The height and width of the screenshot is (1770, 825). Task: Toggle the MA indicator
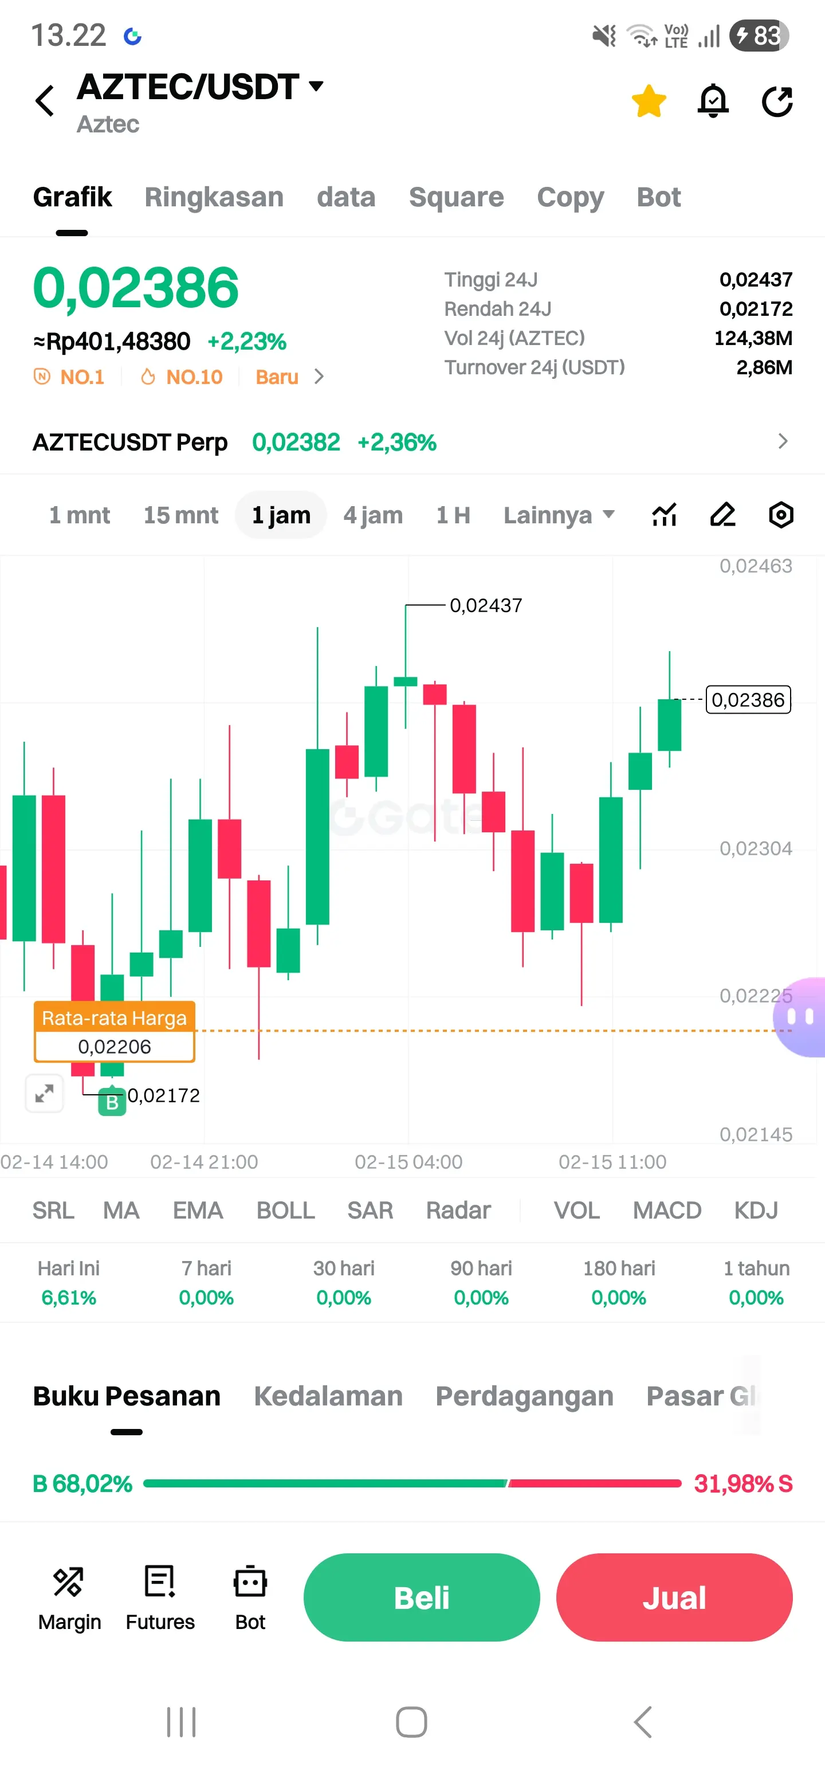tap(121, 1210)
